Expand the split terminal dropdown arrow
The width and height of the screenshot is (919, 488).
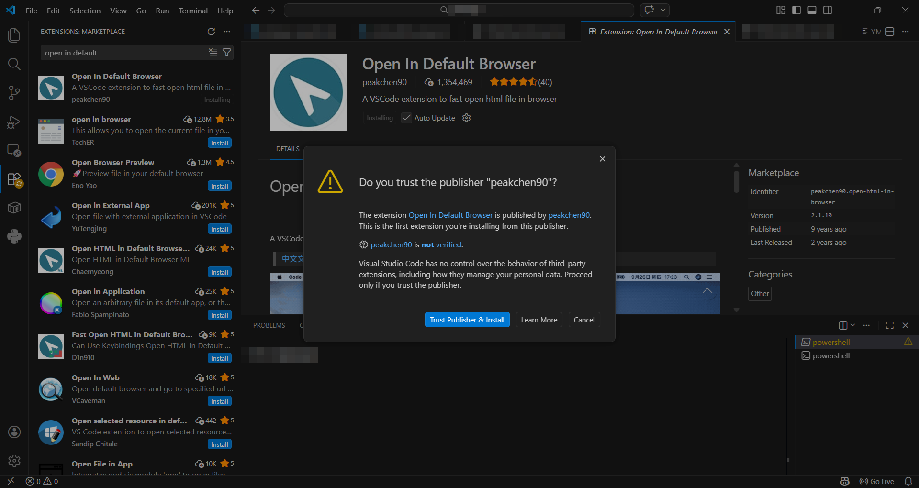(x=852, y=325)
